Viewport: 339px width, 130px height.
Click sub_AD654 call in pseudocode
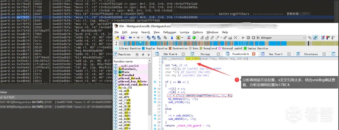[x=176, y=119]
